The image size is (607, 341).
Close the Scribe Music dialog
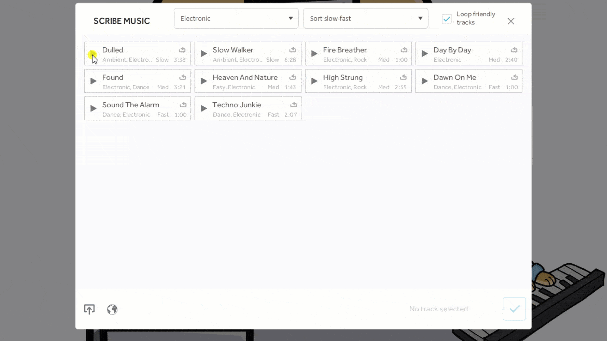511,21
